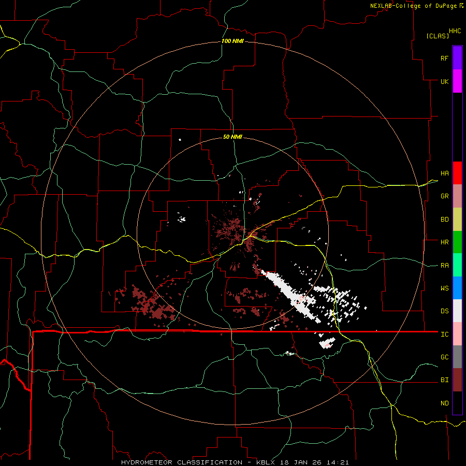The width and height of the screenshot is (466, 466).
Task: Click the WS blue legend swatch
Action: tap(457, 288)
